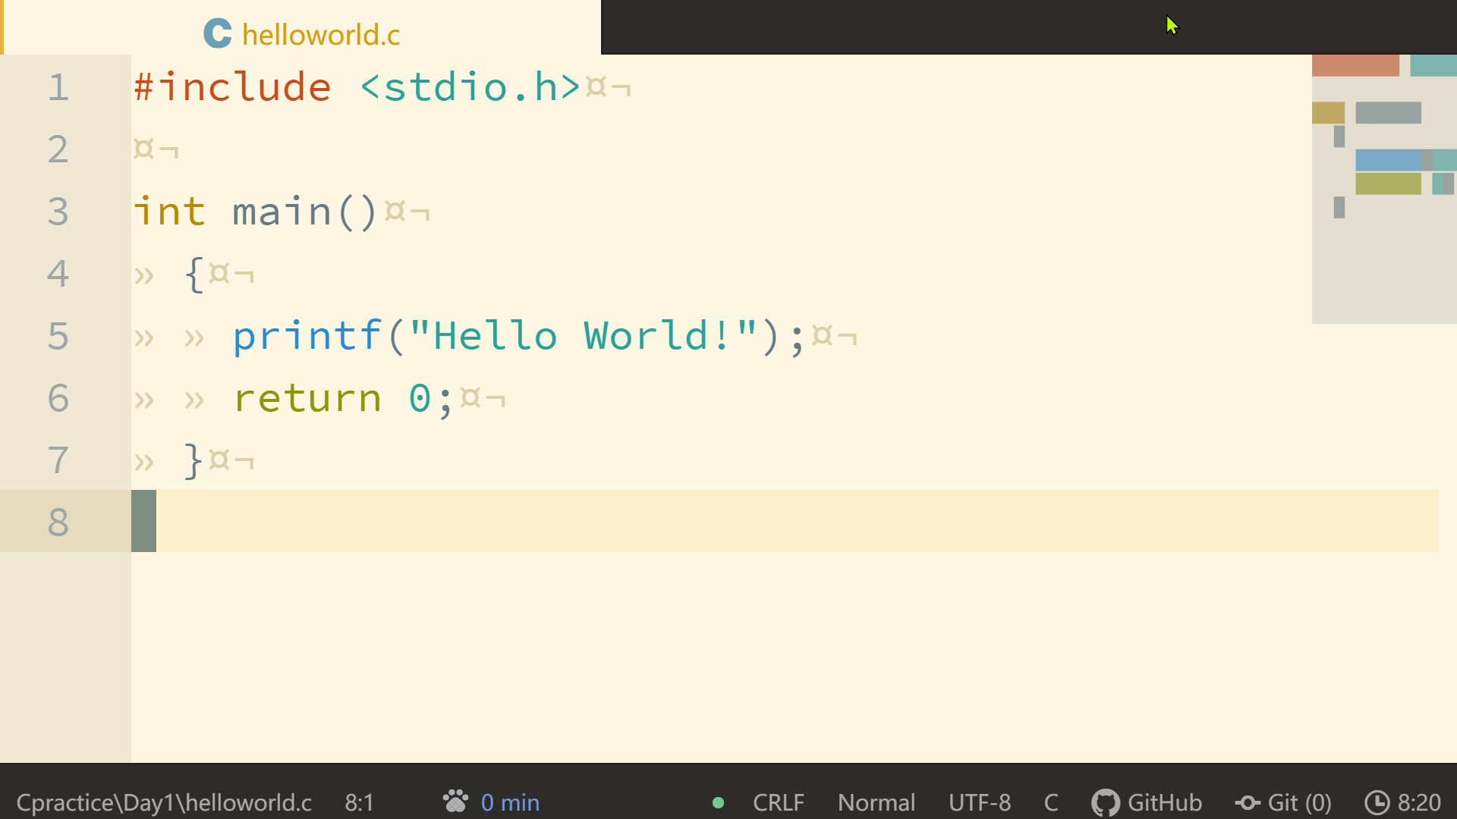Open CRLF line ending selector
Image resolution: width=1457 pixels, height=819 pixels.
pos(778,802)
